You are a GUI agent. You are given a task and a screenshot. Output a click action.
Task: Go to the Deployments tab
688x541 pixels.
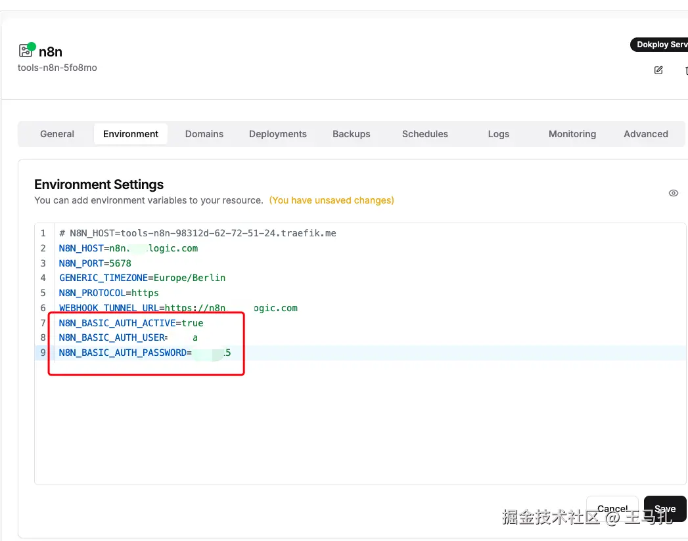(x=278, y=134)
